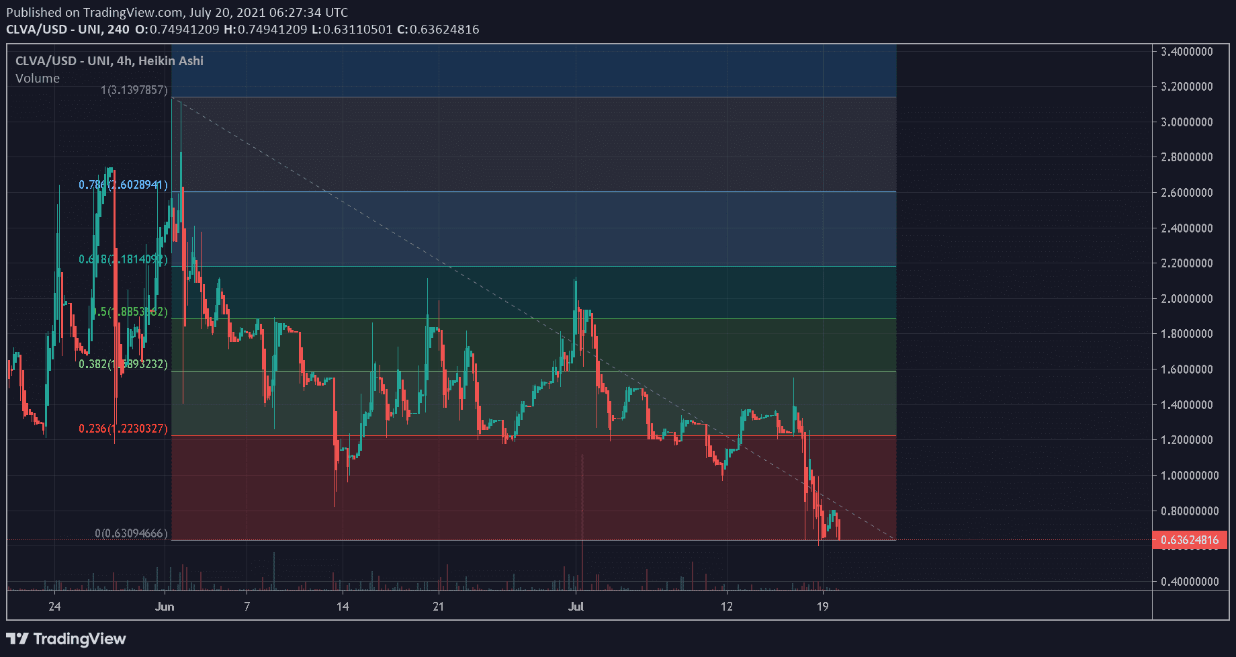The width and height of the screenshot is (1236, 657).
Task: Click the red current price tag 0.63624816
Action: coord(1189,540)
